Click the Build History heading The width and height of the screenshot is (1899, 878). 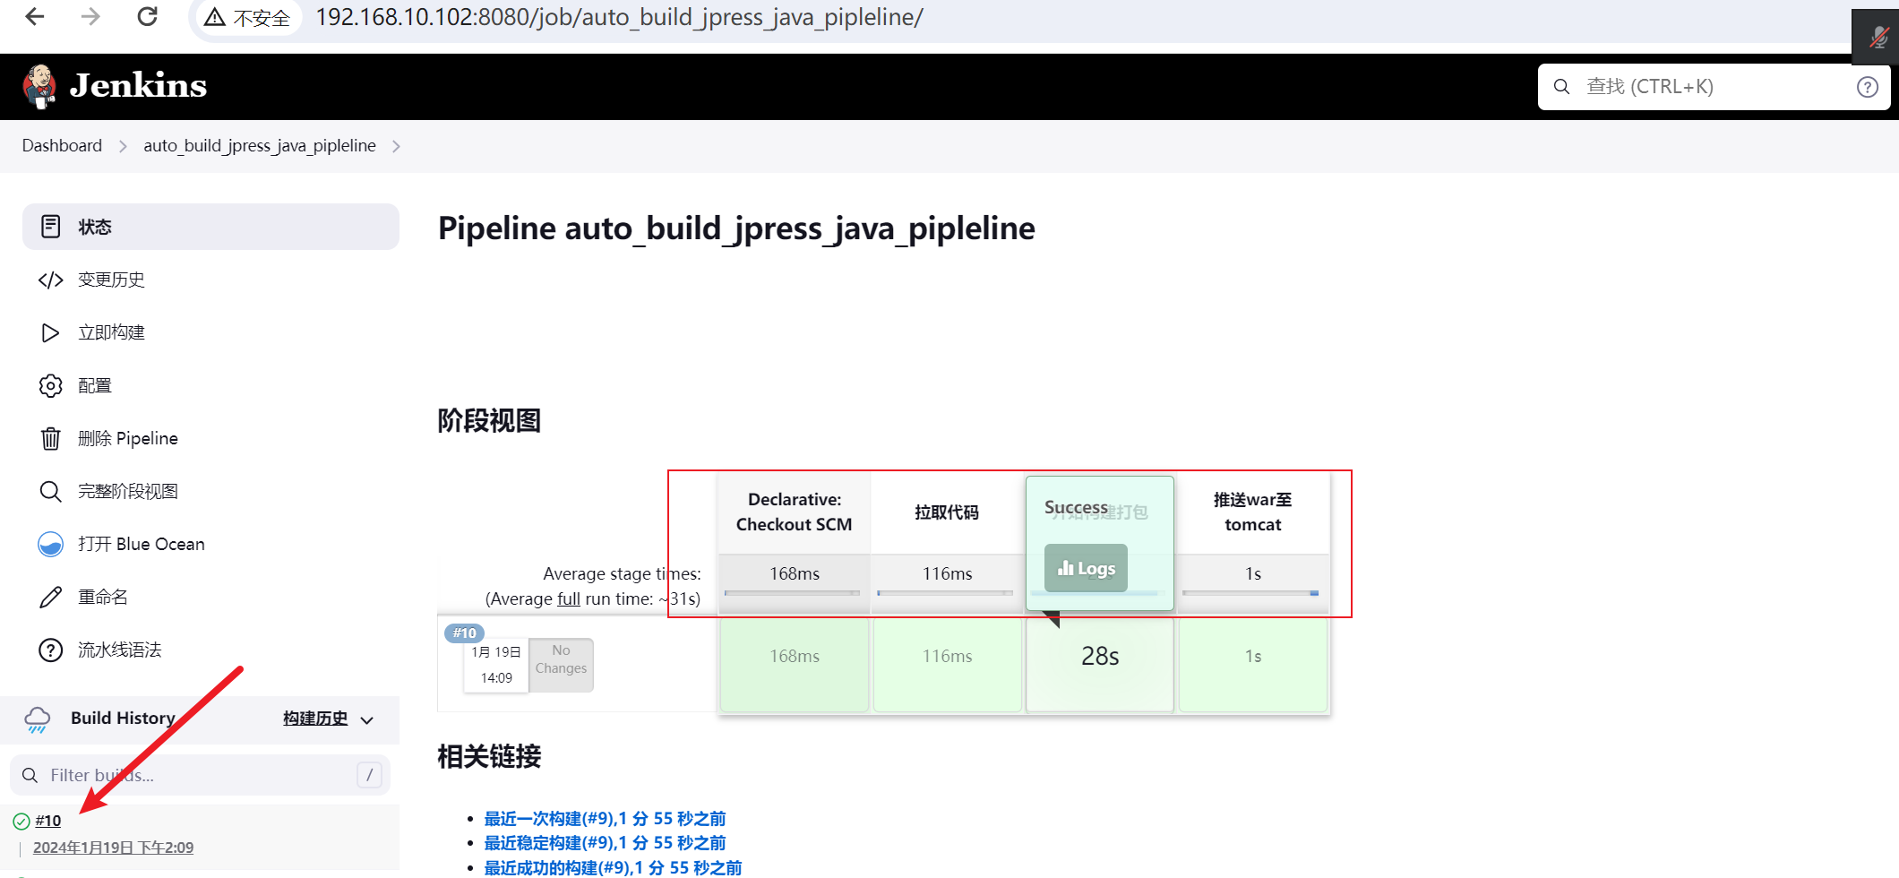point(124,718)
